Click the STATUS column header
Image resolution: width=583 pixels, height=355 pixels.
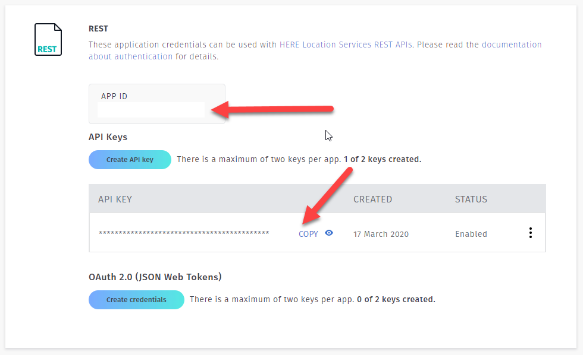point(471,199)
